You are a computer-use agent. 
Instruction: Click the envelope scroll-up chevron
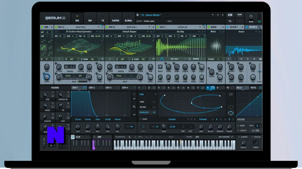(x=134, y=99)
